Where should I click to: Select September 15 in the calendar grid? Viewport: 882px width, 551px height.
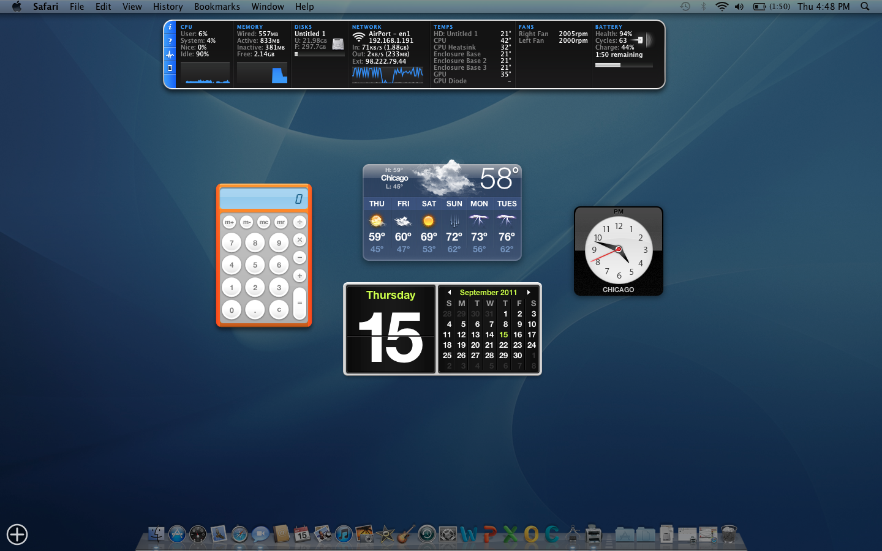click(503, 335)
